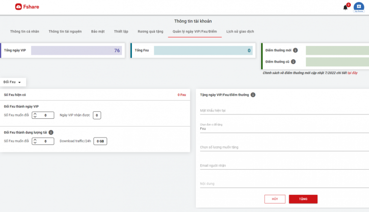Click the Điểm thưởng cũ green bar
This screenshot has width=369, height=212.
(337, 62)
